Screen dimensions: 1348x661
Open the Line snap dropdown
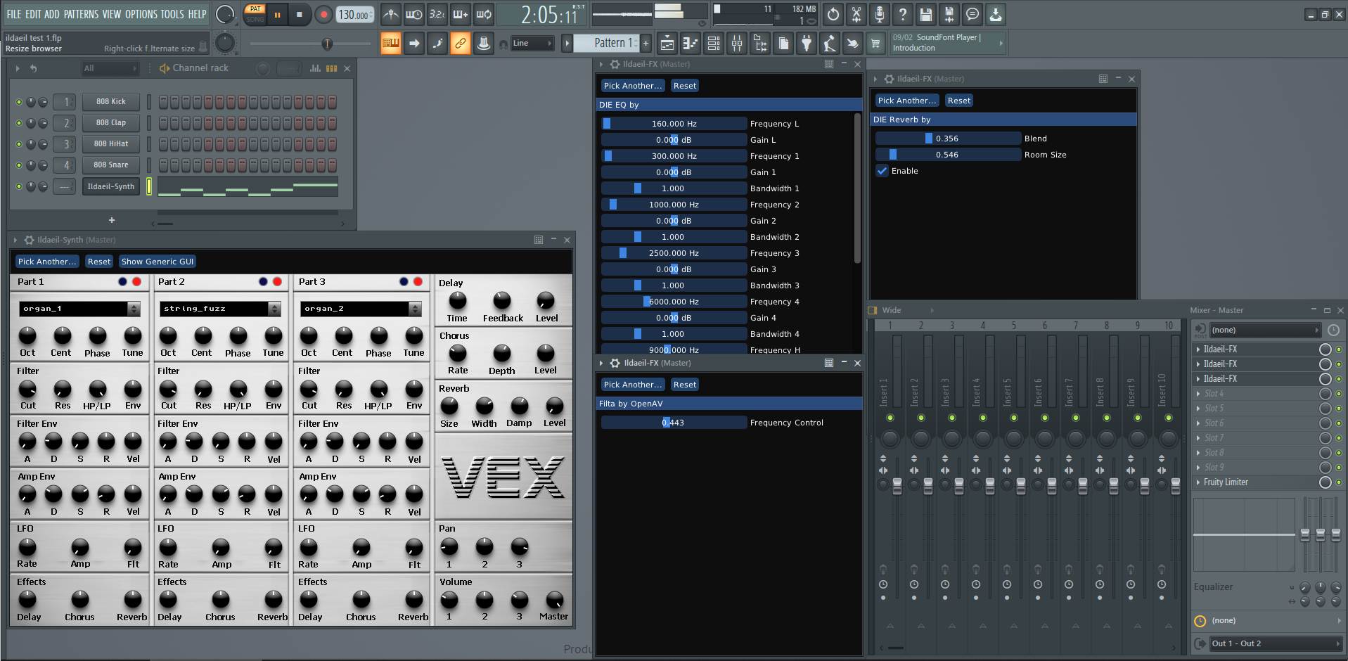click(x=532, y=44)
